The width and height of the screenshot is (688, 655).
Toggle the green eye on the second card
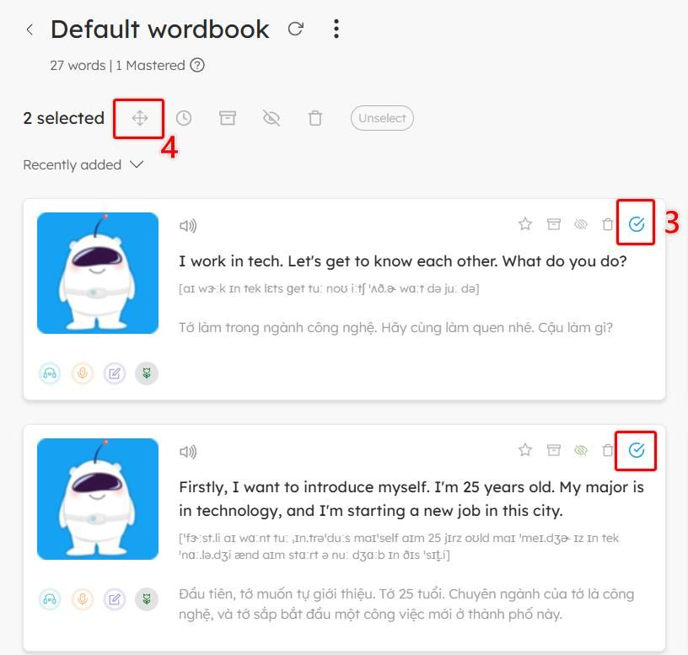click(580, 450)
